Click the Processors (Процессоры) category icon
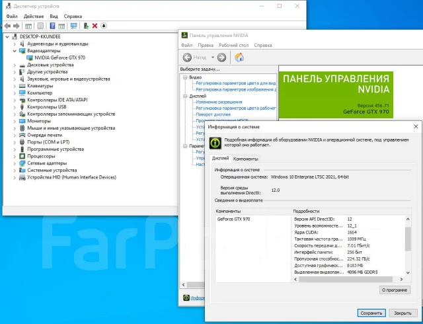 point(22,156)
